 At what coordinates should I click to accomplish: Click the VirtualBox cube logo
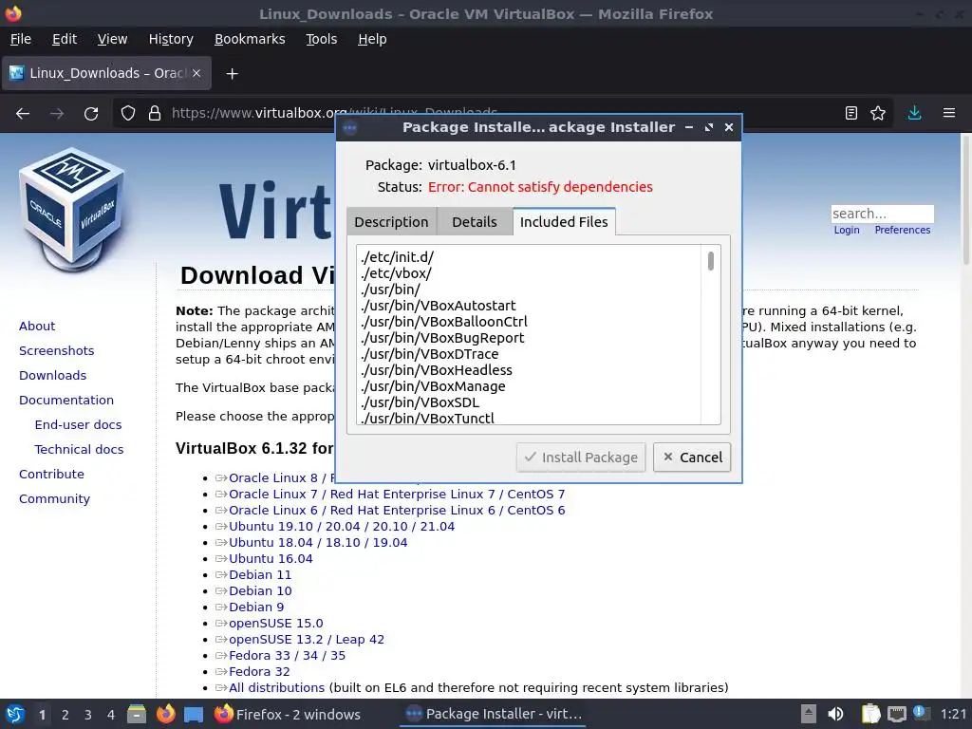71,210
